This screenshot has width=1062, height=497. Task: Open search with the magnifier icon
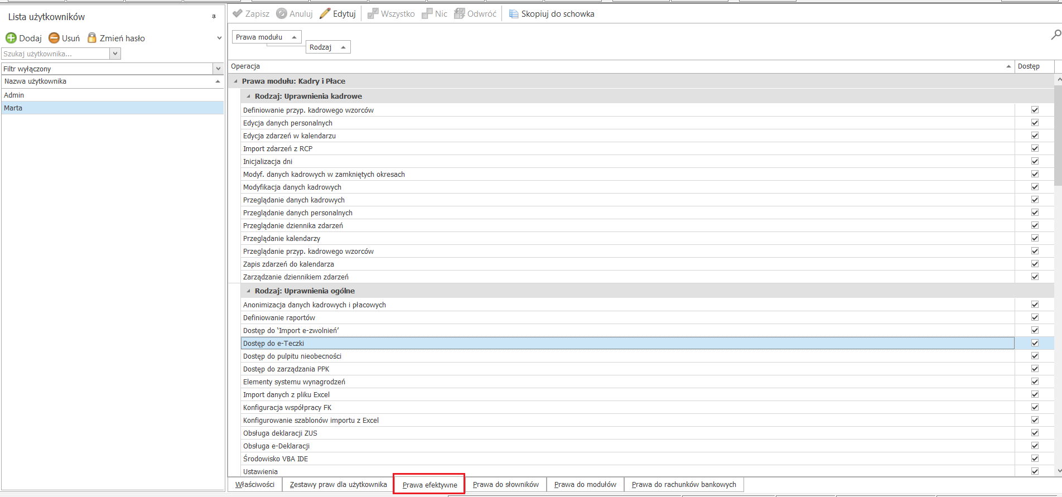pos(1056,35)
